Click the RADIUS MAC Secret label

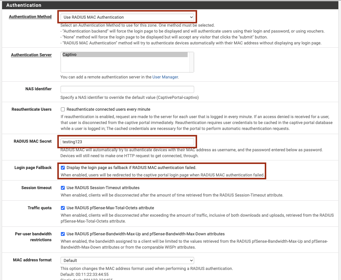33,141
